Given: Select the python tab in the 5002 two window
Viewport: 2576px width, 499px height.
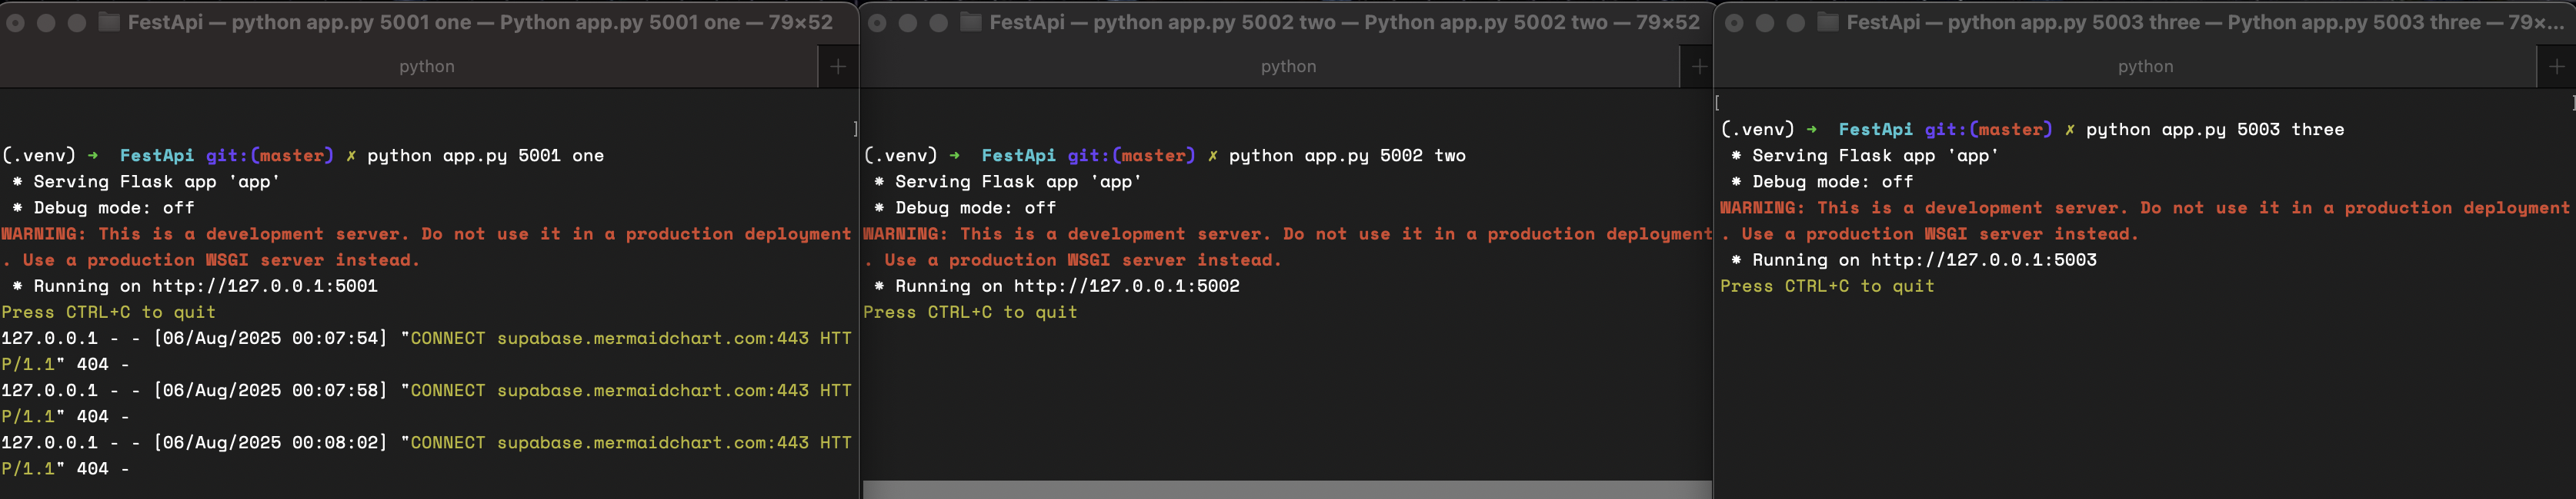Looking at the screenshot, I should coord(1288,67).
